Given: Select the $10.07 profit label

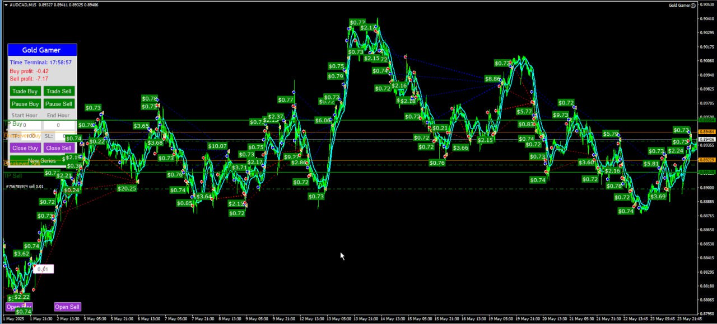Looking at the screenshot, I should (217, 146).
